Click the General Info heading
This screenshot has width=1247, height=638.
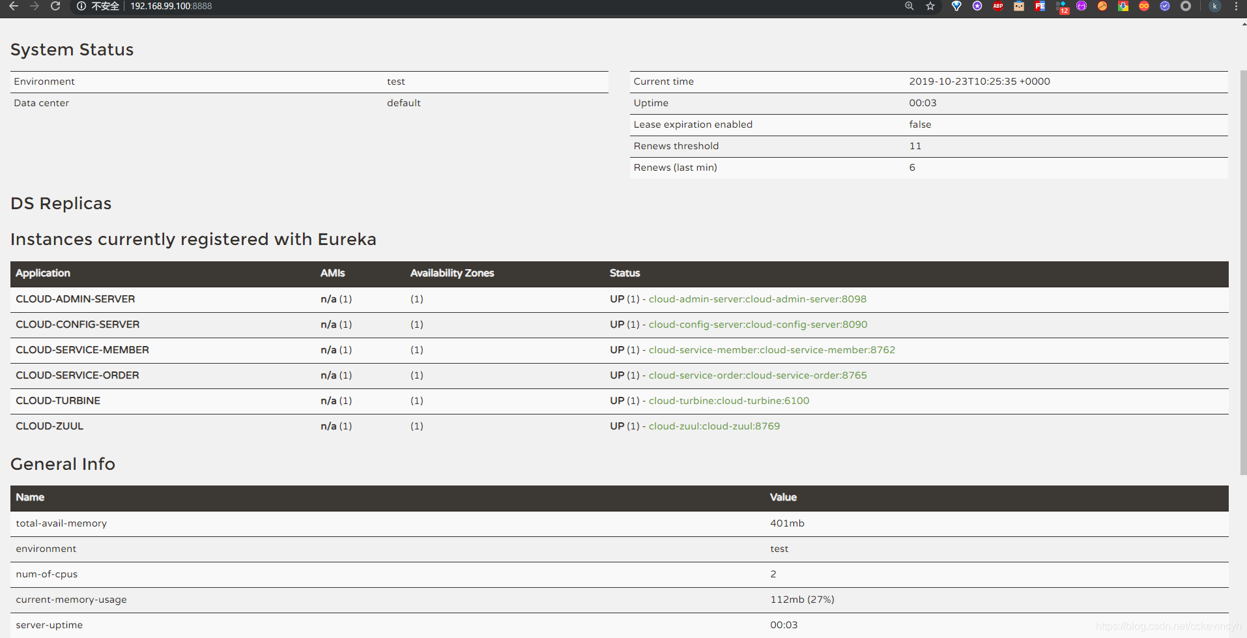pyautogui.click(x=63, y=464)
